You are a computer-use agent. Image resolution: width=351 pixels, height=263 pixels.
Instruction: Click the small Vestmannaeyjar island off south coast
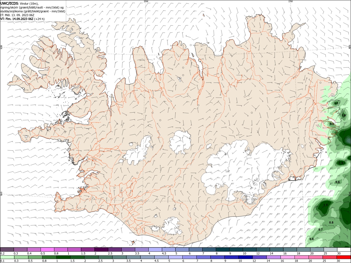134,242
